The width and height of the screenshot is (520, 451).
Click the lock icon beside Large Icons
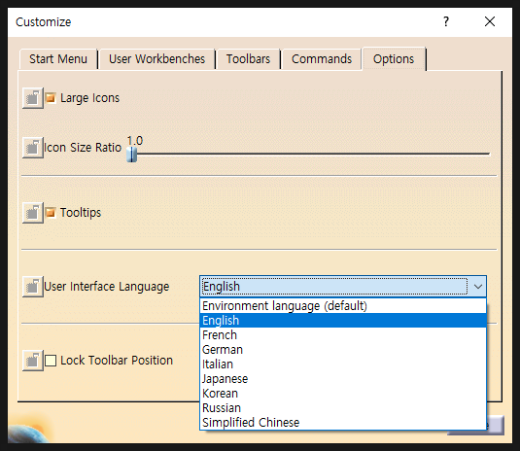coord(33,98)
